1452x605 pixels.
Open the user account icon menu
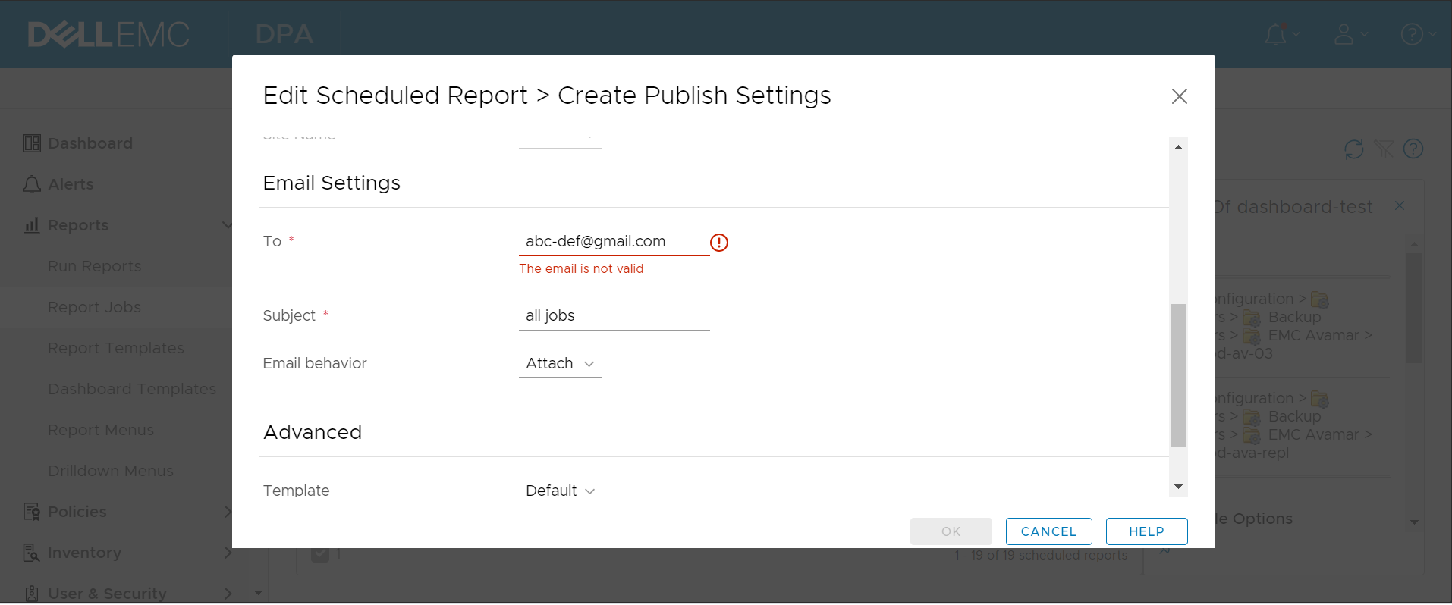point(1344,34)
